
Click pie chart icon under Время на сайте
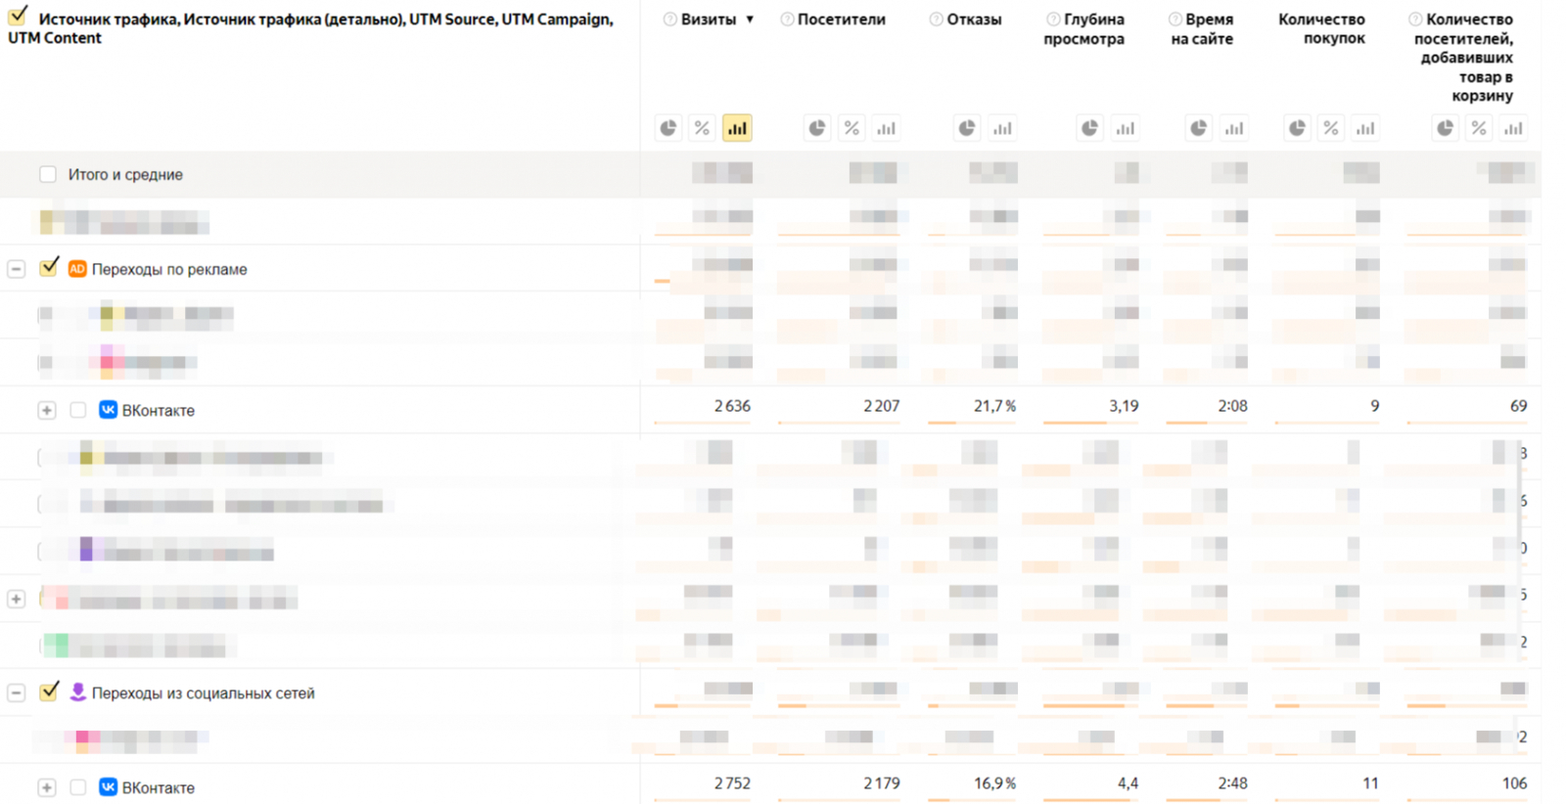click(x=1199, y=128)
